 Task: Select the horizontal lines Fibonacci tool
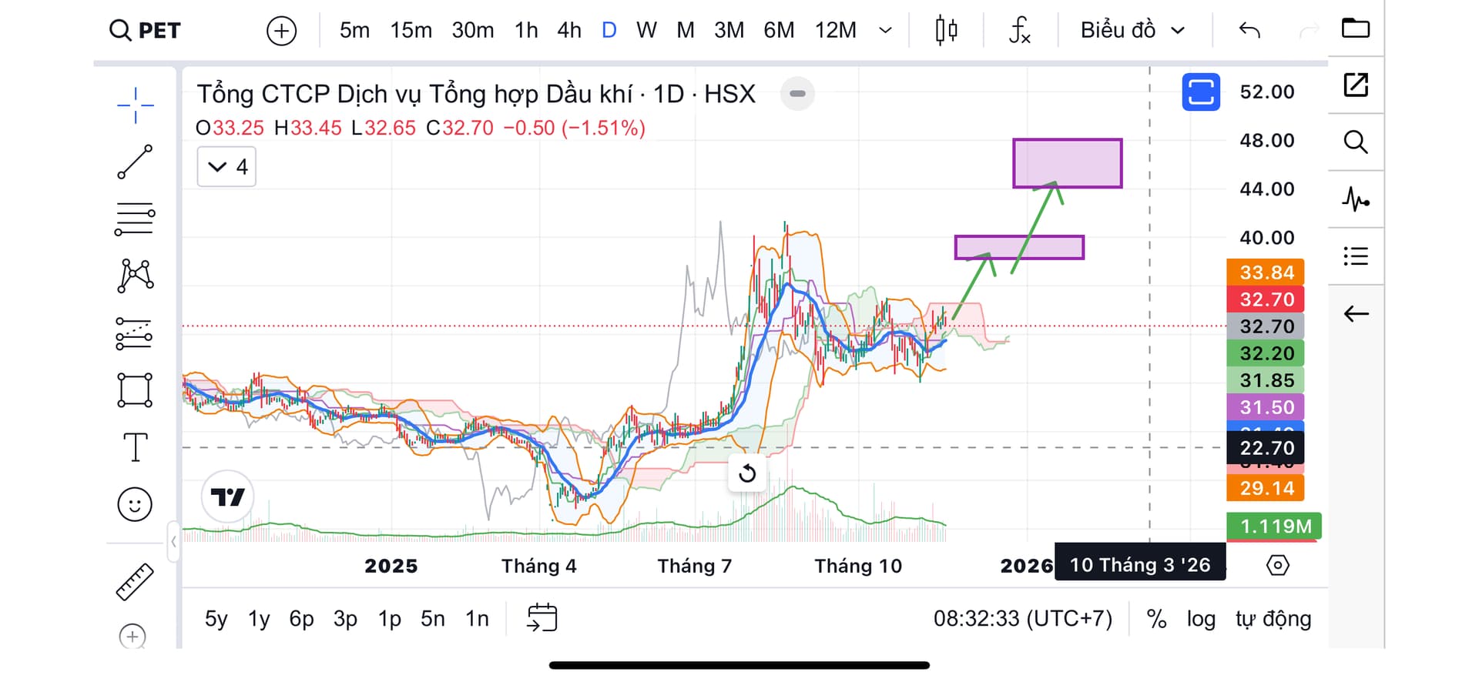(x=135, y=219)
